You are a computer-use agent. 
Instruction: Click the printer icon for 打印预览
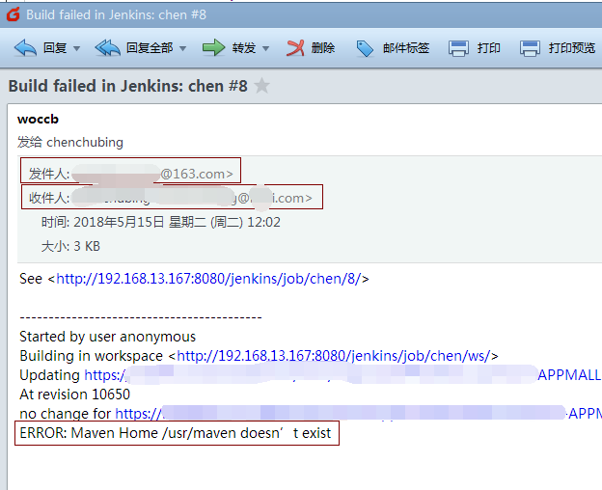(x=530, y=48)
